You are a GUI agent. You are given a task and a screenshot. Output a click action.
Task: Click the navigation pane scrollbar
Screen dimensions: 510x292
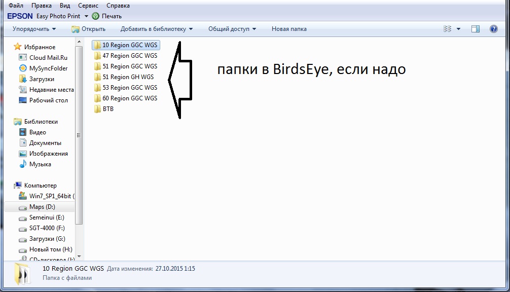[x=79, y=135]
